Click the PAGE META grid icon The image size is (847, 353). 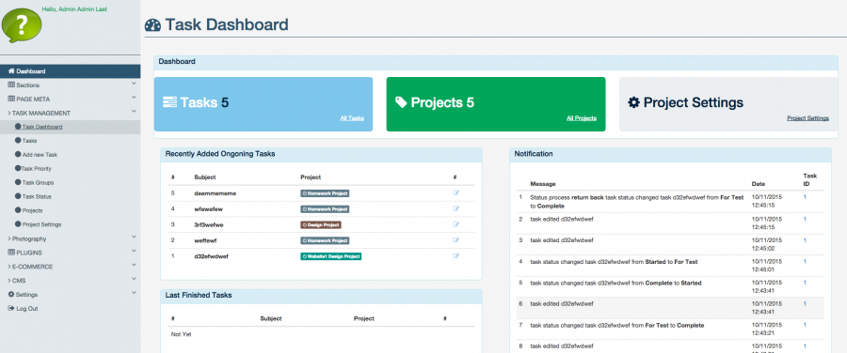pos(10,100)
